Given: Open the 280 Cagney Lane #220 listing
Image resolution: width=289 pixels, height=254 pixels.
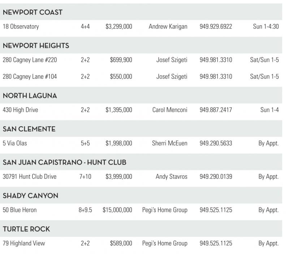Looking at the screenshot, I should pyautogui.click(x=30, y=60).
